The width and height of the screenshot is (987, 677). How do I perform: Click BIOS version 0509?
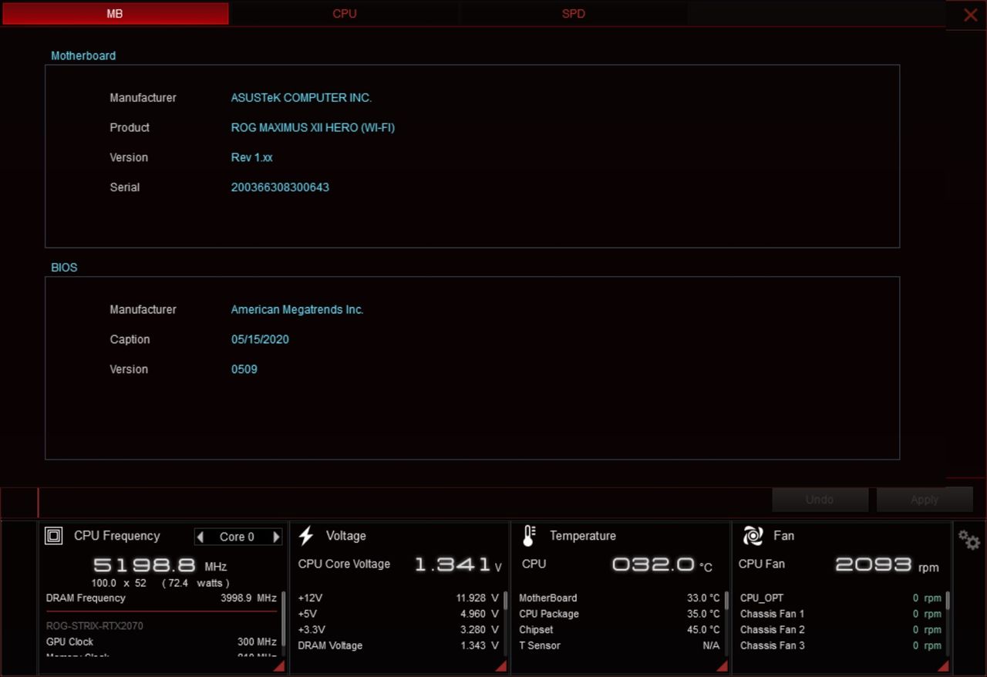coord(244,369)
